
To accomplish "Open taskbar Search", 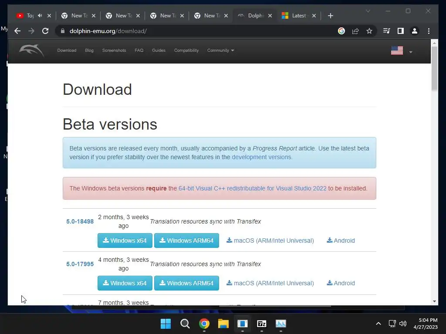I will 185,324.
